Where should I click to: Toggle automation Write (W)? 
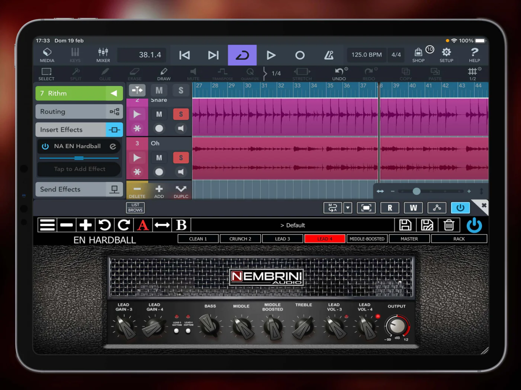coord(413,208)
